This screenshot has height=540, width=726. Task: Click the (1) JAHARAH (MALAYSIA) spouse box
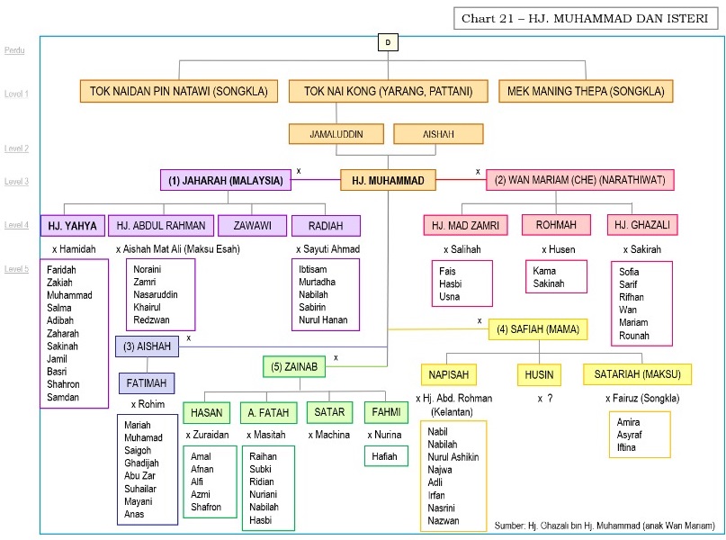(226, 180)
